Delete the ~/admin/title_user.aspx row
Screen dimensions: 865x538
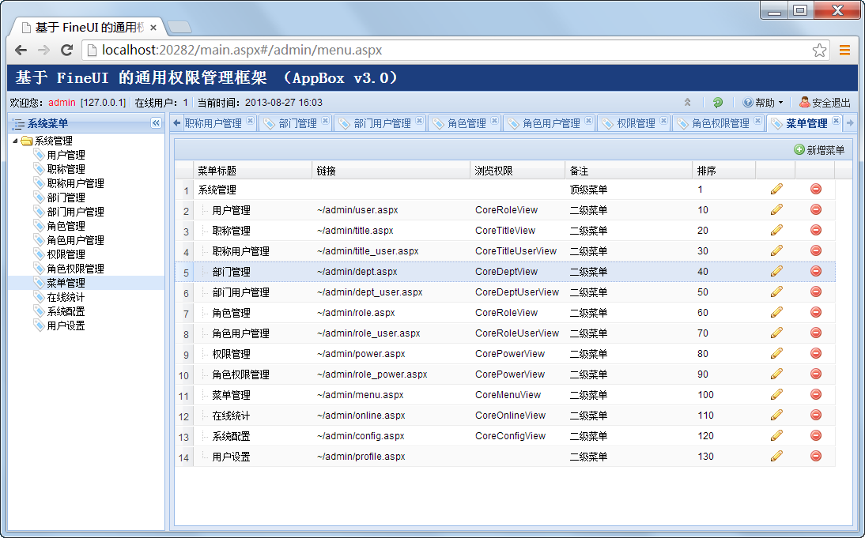click(x=816, y=250)
